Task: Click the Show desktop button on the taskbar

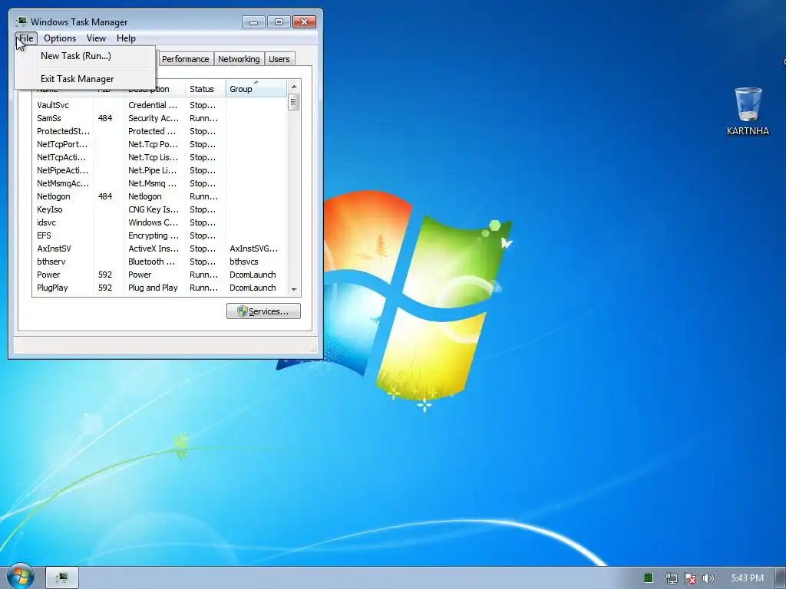Action: point(781,577)
